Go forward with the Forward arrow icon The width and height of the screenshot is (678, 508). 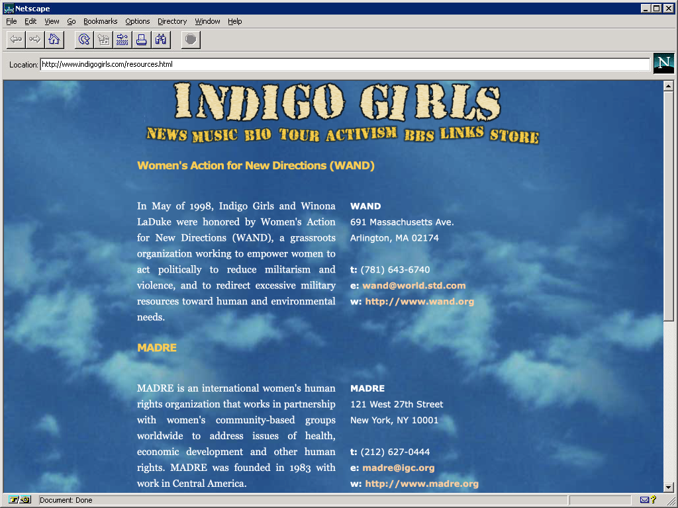pyautogui.click(x=34, y=40)
